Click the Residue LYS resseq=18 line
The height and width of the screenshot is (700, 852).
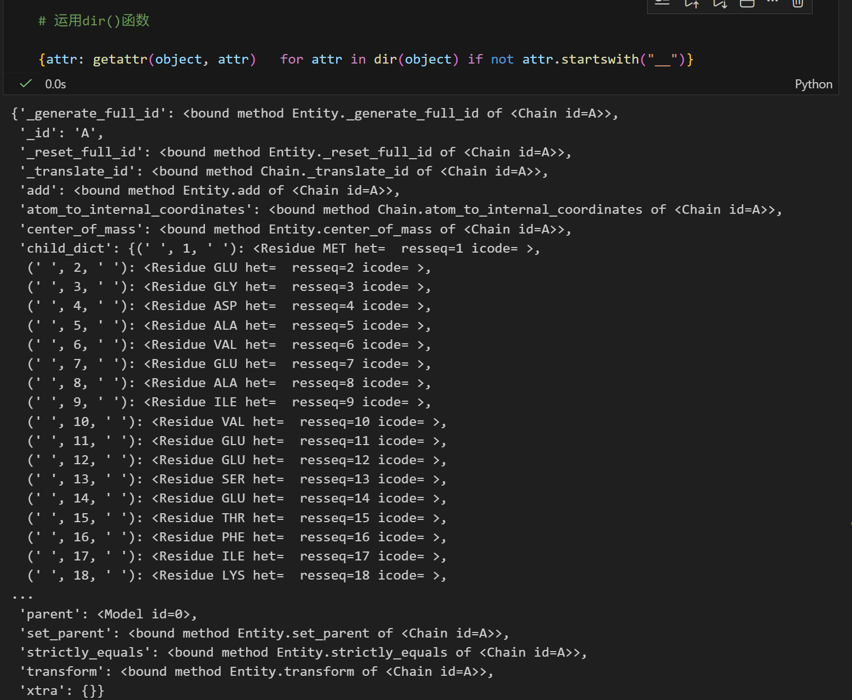pyautogui.click(x=237, y=576)
